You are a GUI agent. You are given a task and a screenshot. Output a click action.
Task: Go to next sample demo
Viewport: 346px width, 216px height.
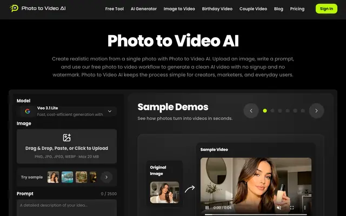(316, 111)
